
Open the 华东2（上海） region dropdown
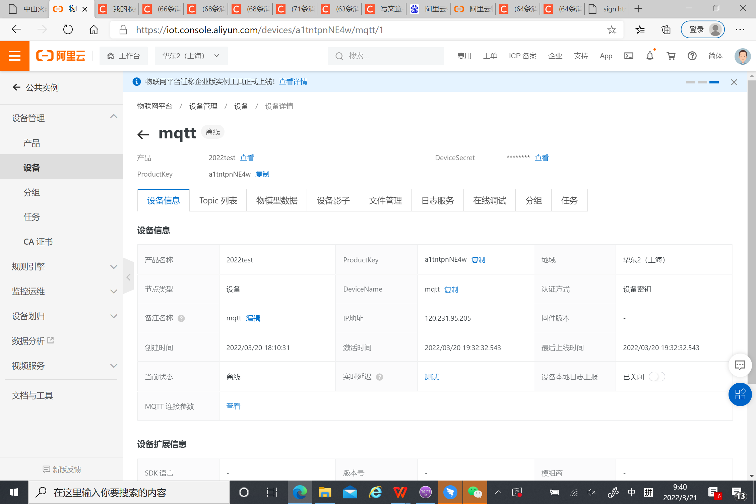pyautogui.click(x=191, y=56)
